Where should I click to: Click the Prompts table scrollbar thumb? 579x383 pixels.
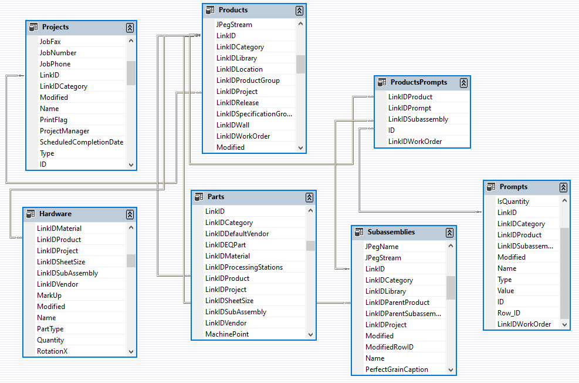(x=564, y=274)
